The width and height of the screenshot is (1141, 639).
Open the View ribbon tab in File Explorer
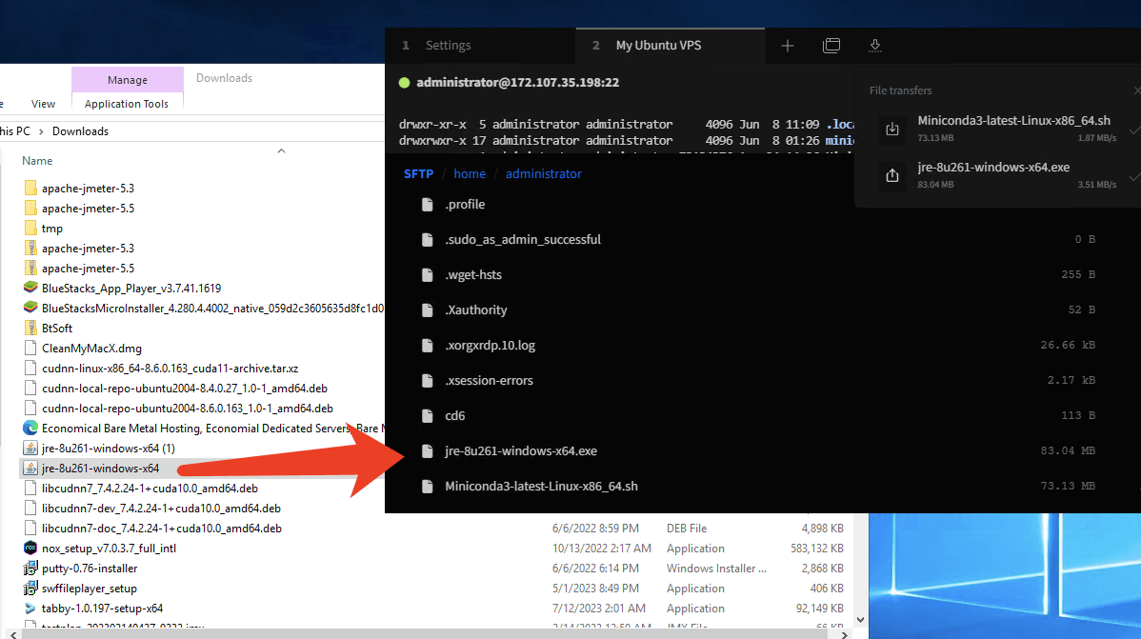pyautogui.click(x=43, y=104)
